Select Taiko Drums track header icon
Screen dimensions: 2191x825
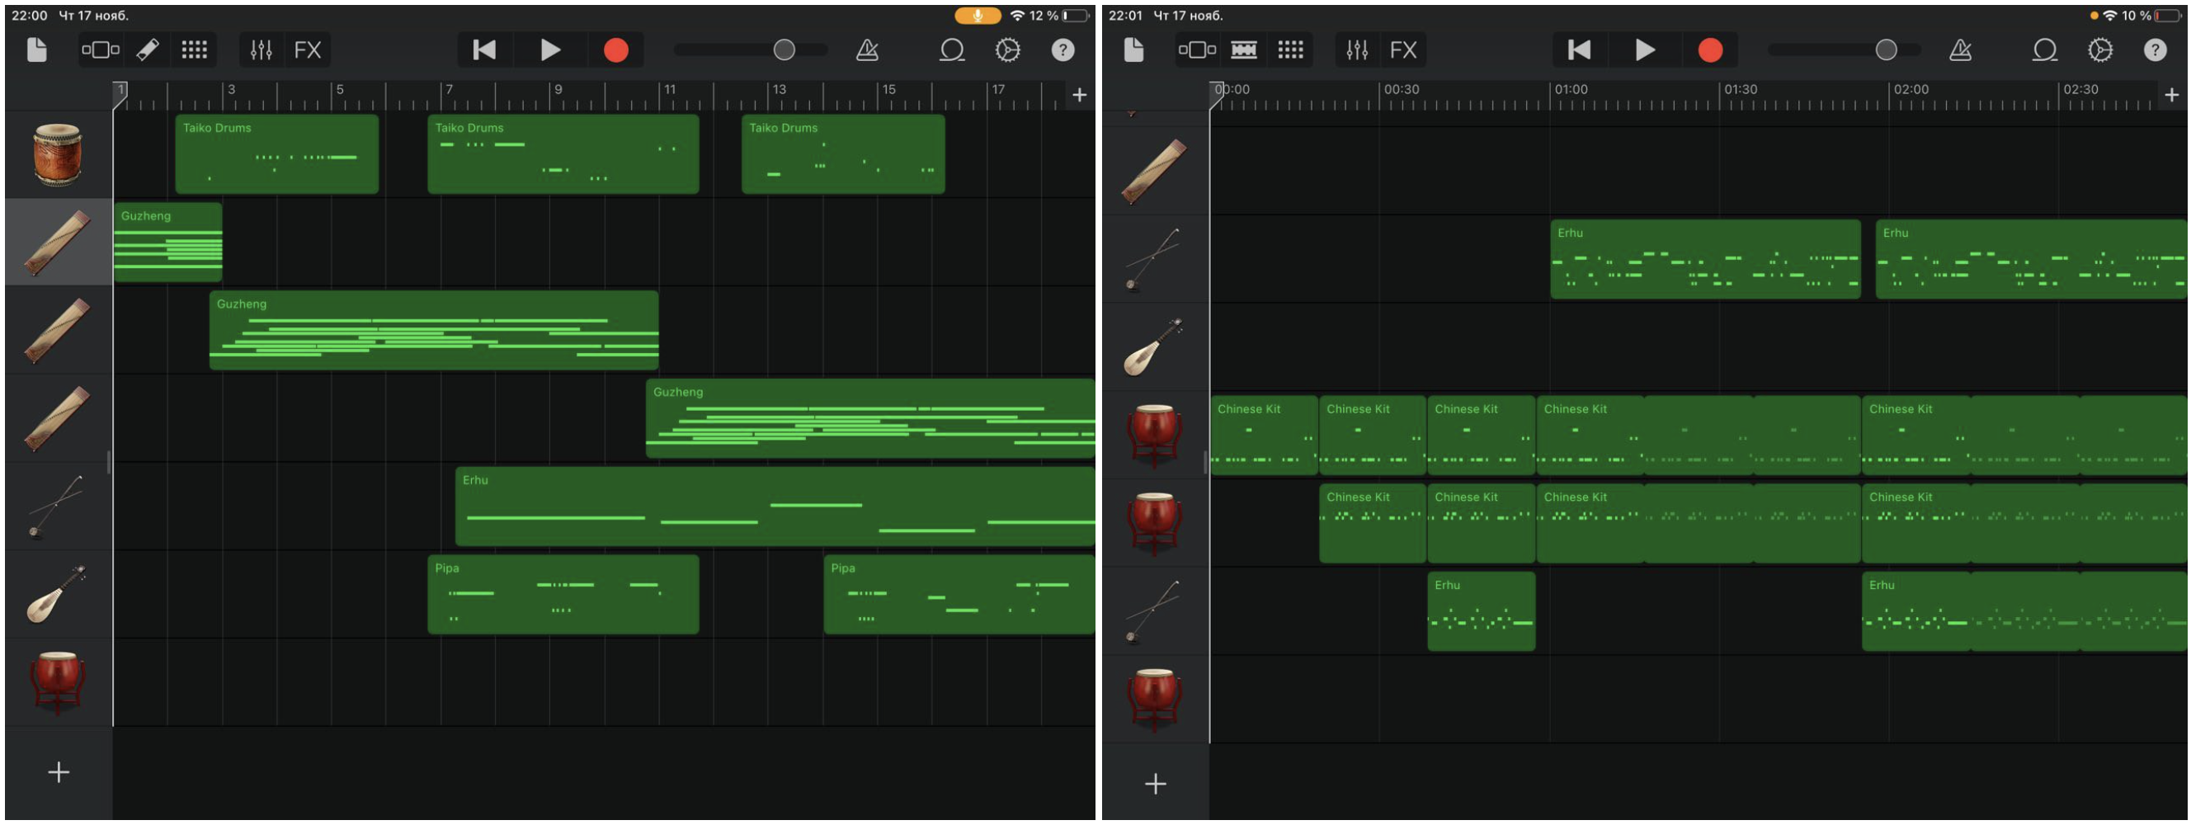(58, 154)
